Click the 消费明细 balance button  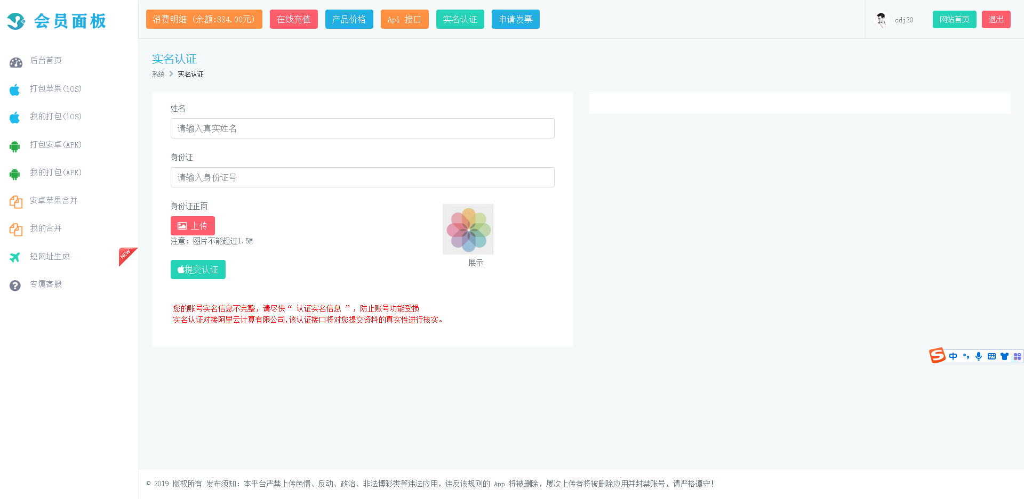pos(204,19)
